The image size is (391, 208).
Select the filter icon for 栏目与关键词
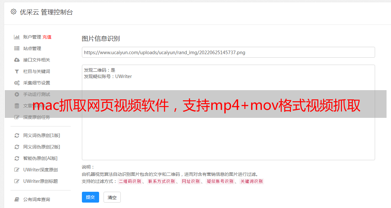(x=17, y=71)
